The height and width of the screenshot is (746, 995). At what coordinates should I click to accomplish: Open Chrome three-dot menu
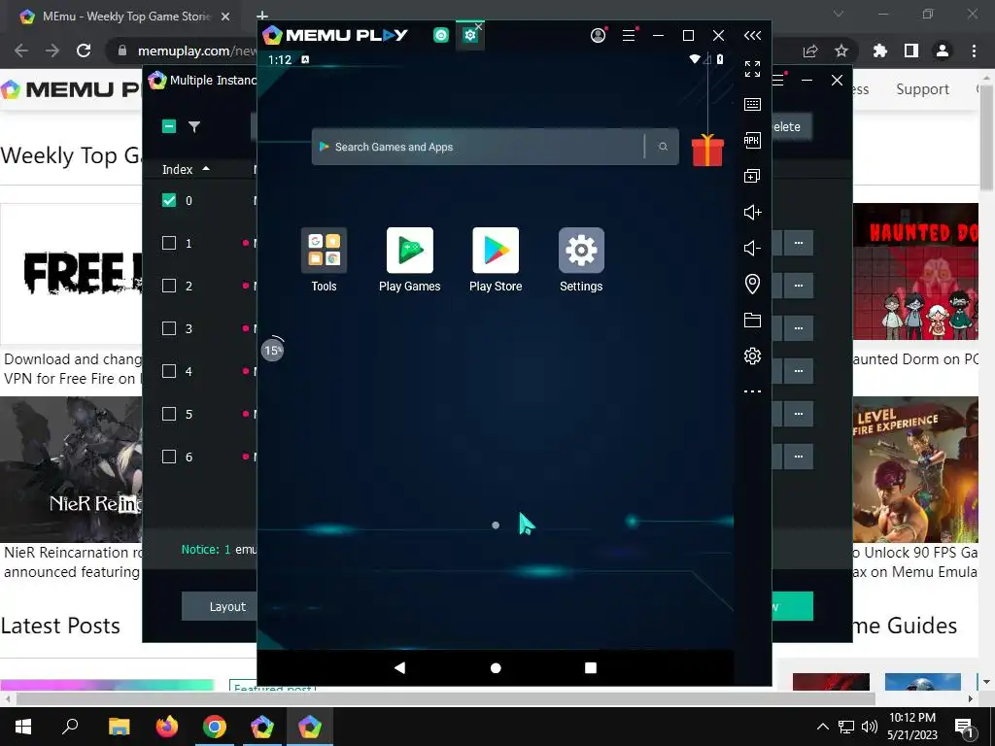[974, 51]
